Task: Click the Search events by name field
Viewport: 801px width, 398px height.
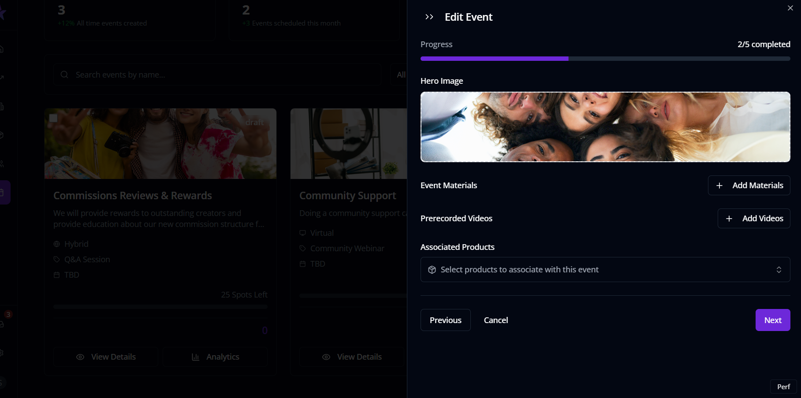Action: 217,74
